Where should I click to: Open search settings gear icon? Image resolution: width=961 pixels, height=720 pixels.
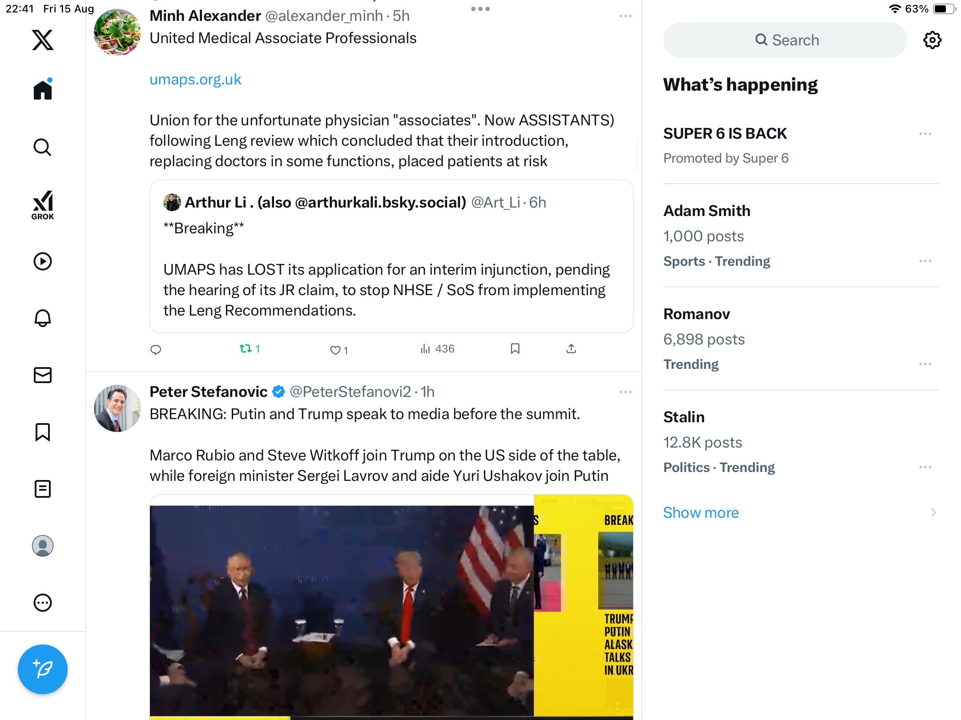[932, 40]
